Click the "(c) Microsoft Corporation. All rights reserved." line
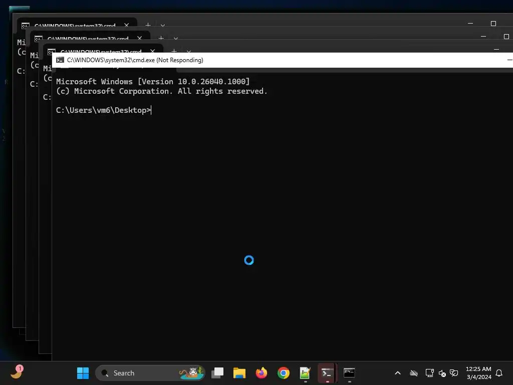Image resolution: width=513 pixels, height=385 pixels. (x=162, y=91)
